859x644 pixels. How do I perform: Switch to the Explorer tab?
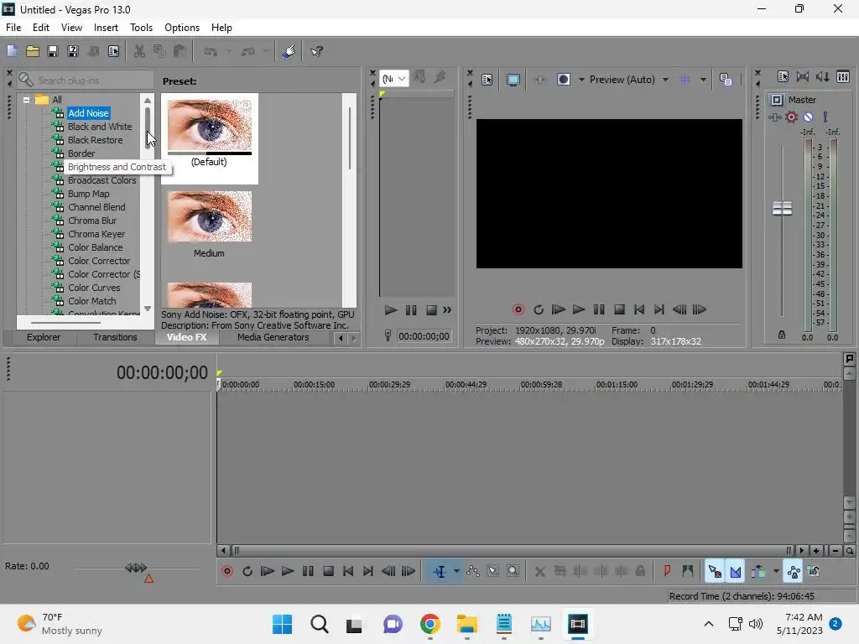(x=44, y=337)
